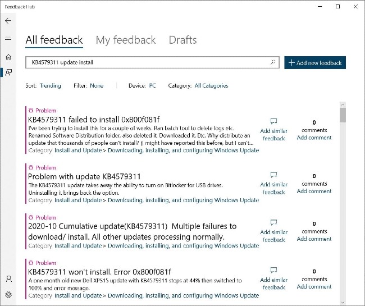Viewport: 365px width, 306px height.
Task: Switch to My feedback tab
Action: coord(126,40)
